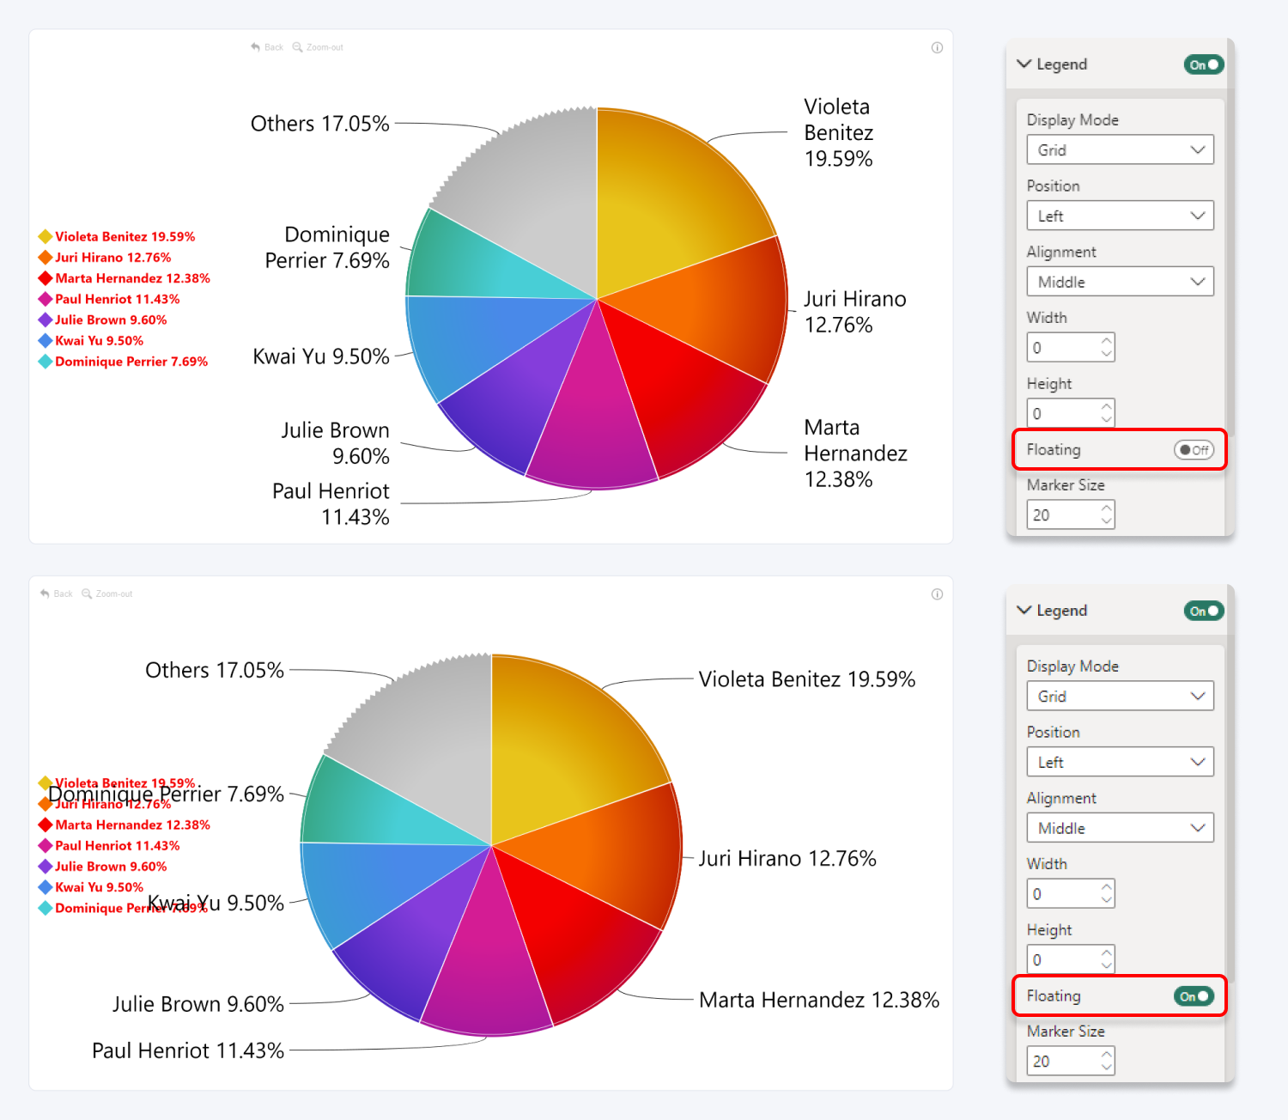Image resolution: width=1288 pixels, height=1120 pixels.
Task: Click 'Paul Henriot 11.43%' entry in top legend
Action: 118,299
